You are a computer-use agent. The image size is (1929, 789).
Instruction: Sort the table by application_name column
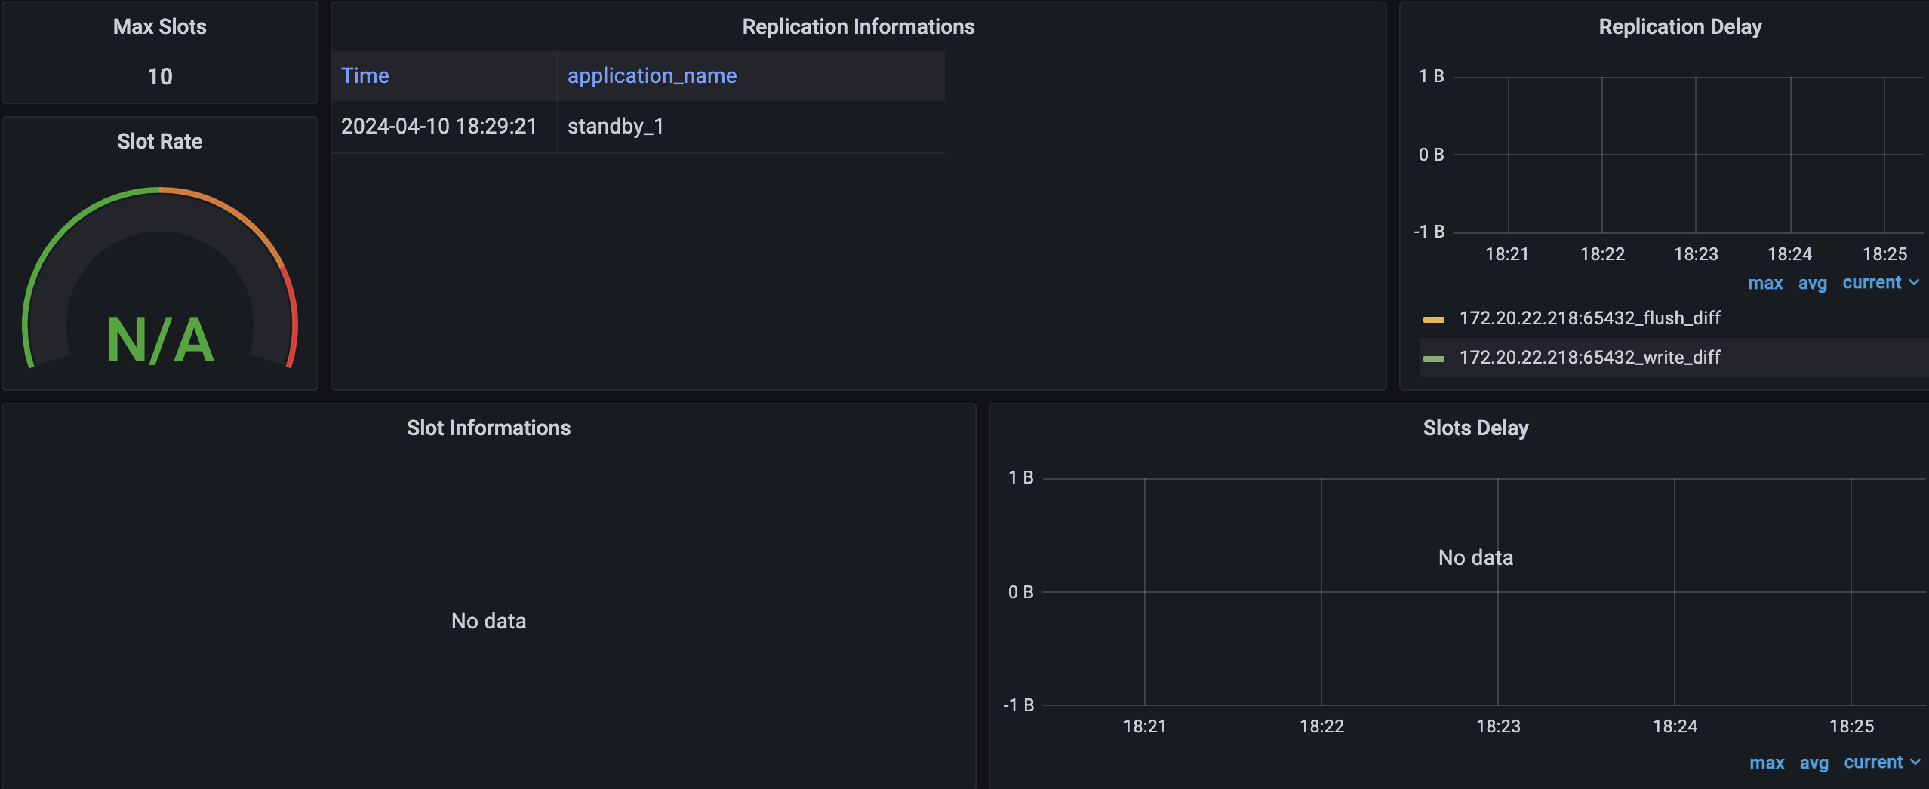[x=651, y=76]
